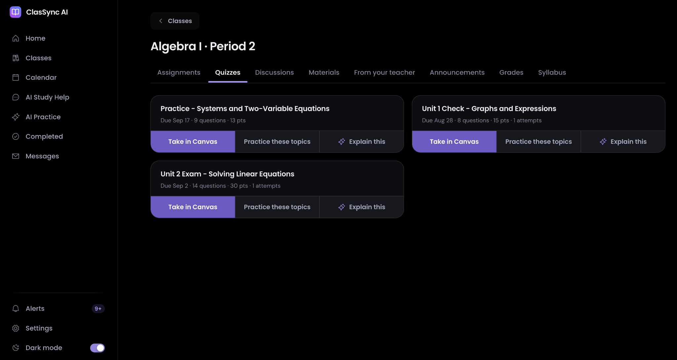Switch to the Announcements tab
This screenshot has width=677, height=360.
click(x=457, y=72)
